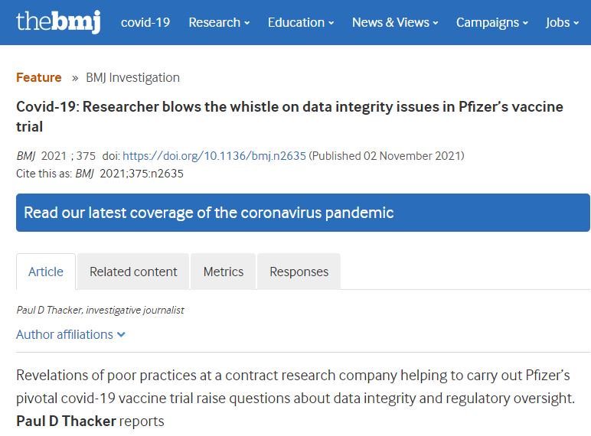The width and height of the screenshot is (591, 436).
Task: Expand the Research dropdown menu
Action: [219, 22]
